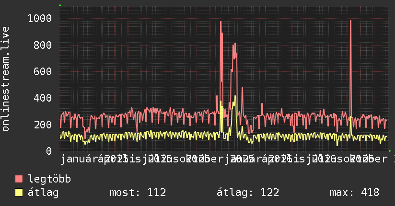
Task: Click the yellow átlag legend swatch
Action: (19, 193)
